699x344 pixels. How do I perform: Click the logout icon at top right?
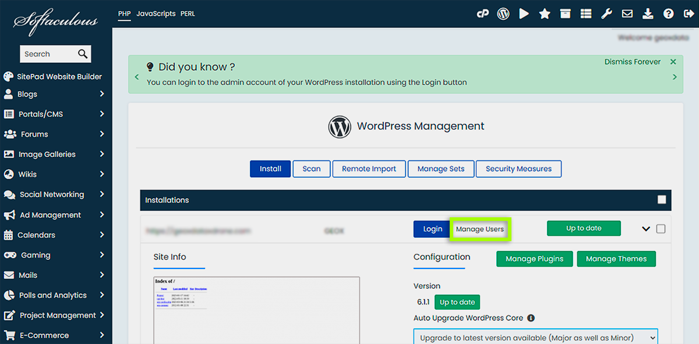tap(688, 14)
